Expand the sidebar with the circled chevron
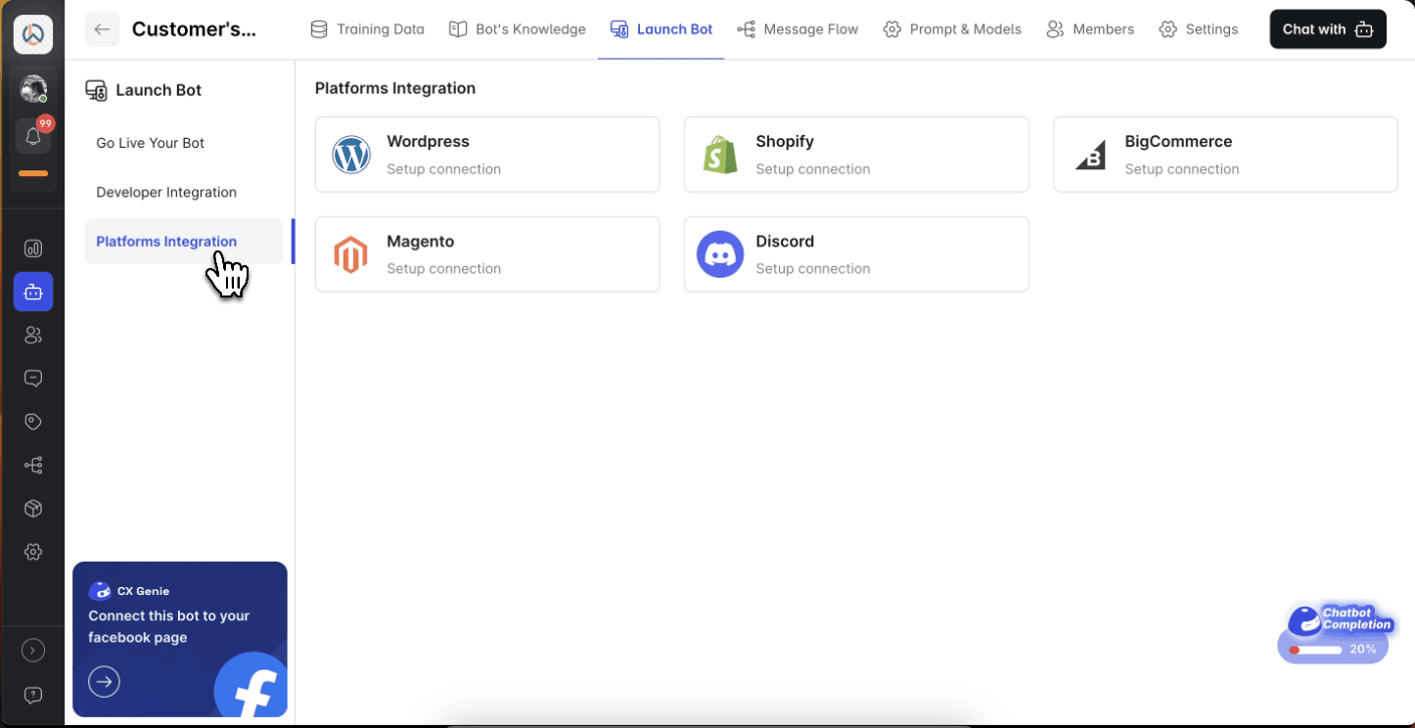 coord(33,650)
